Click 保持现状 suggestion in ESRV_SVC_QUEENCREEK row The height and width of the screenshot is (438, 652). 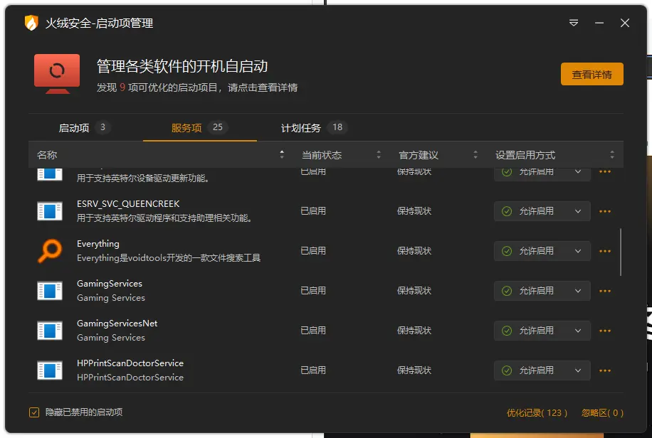(x=414, y=211)
